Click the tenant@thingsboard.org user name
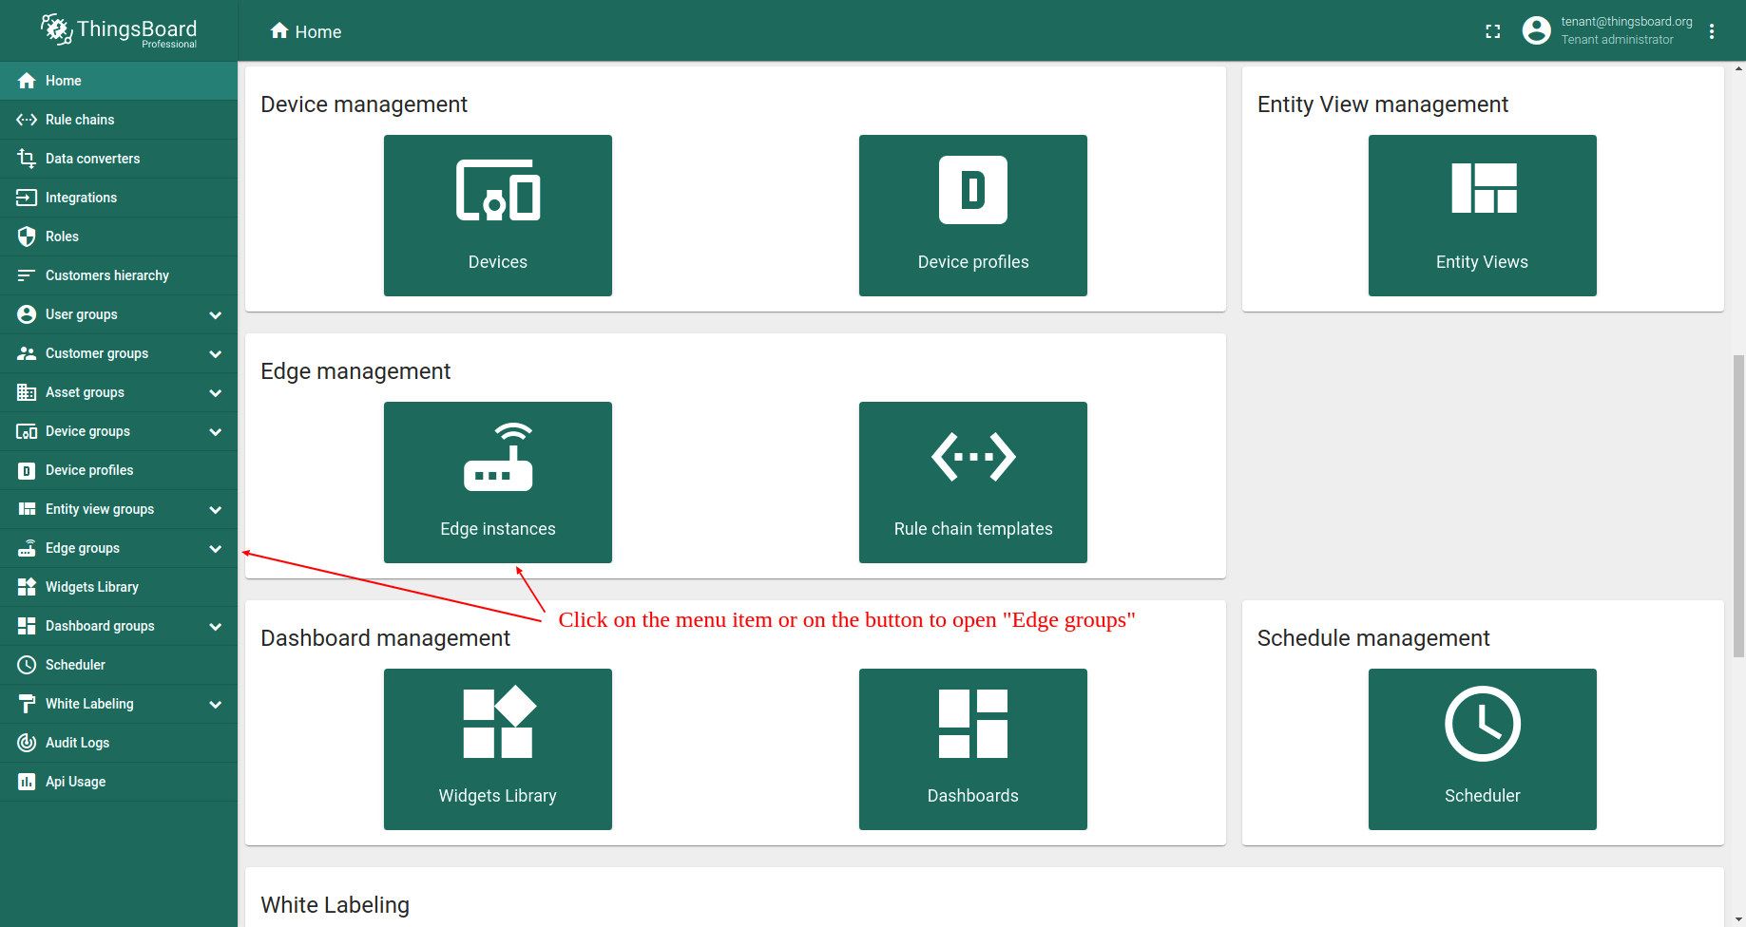This screenshot has height=927, width=1746. [x=1626, y=21]
